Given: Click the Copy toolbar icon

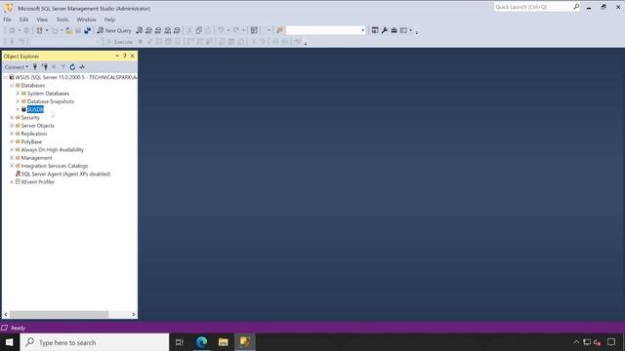Looking at the screenshot, I should click(x=198, y=30).
